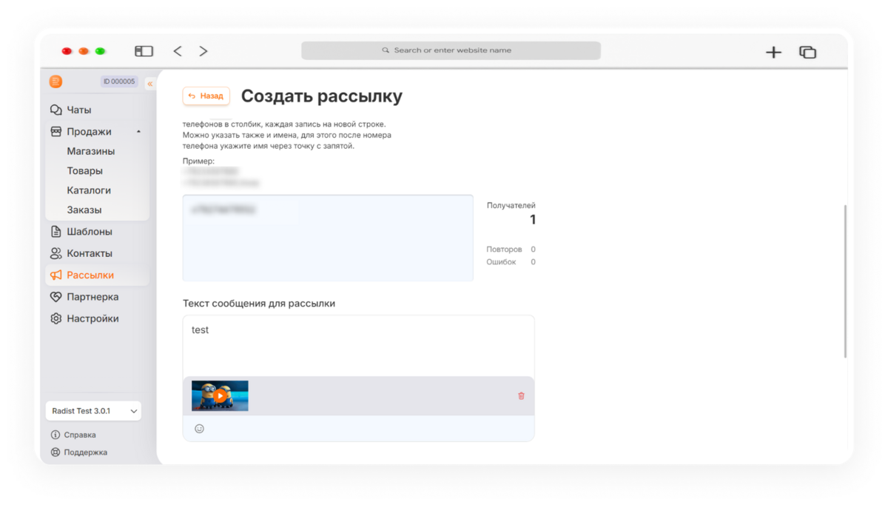The width and height of the screenshot is (888, 505).
Task: Click the Создать рассылку page title
Action: [322, 96]
